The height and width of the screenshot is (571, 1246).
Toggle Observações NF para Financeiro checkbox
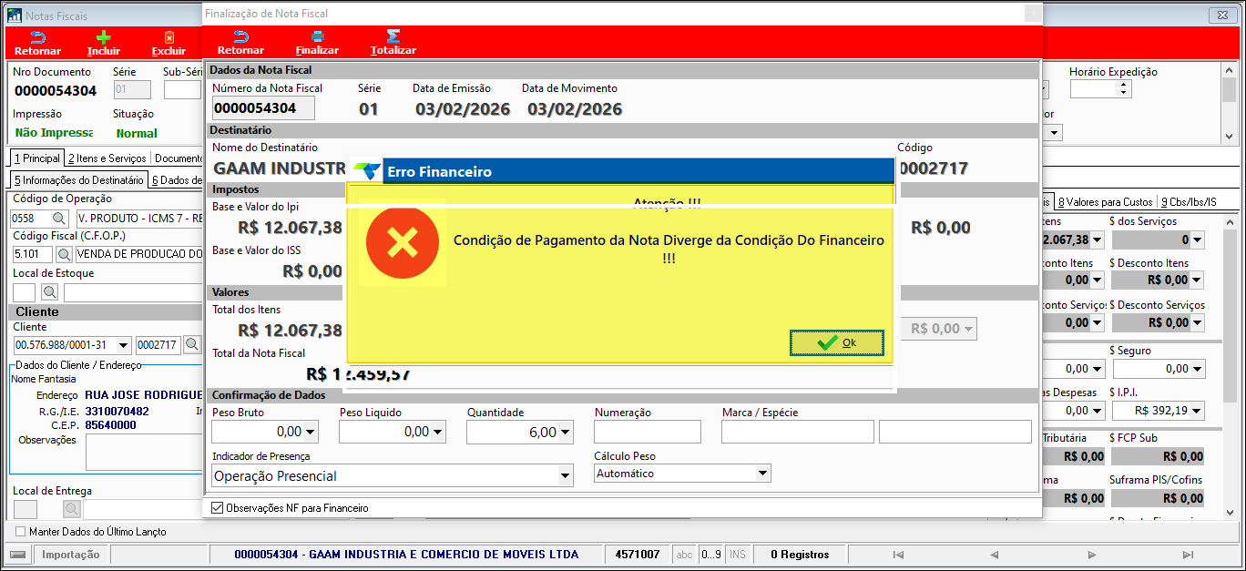click(x=217, y=508)
